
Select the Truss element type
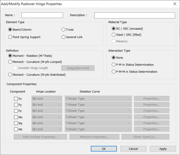(x=63, y=30)
